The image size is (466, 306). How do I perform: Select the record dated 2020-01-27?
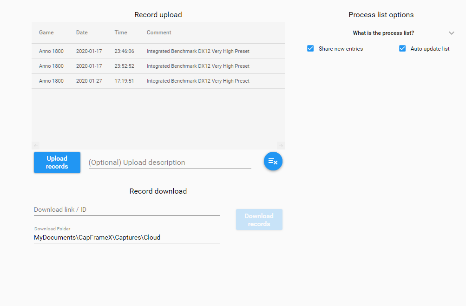click(158, 81)
